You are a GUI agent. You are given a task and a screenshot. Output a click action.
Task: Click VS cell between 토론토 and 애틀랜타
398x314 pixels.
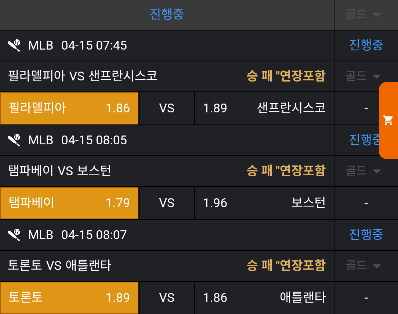point(167,297)
